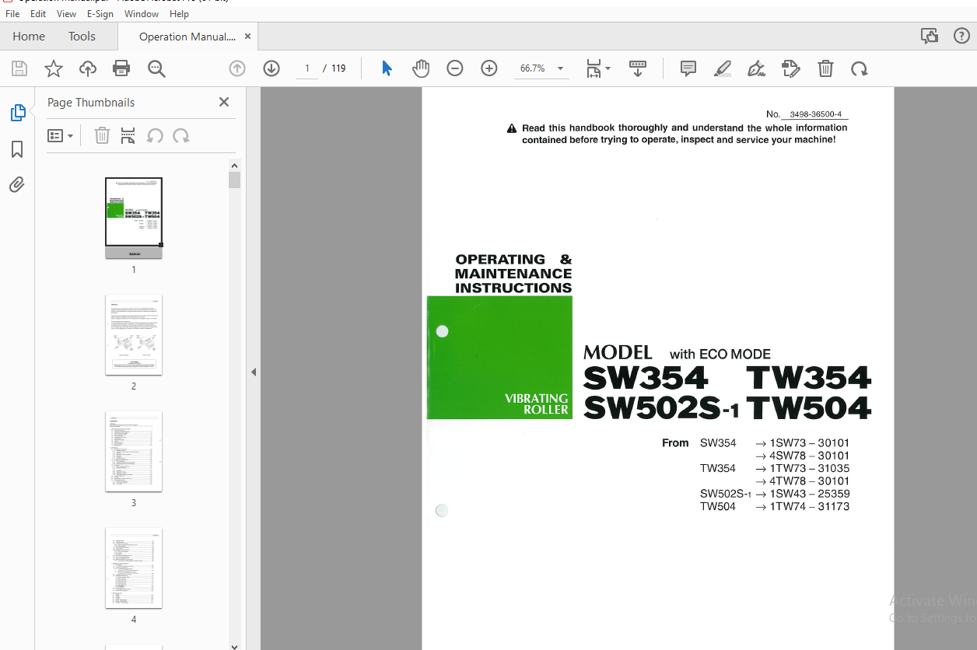The height and width of the screenshot is (650, 977).
Task: Switch to the Home tab
Action: tap(29, 37)
